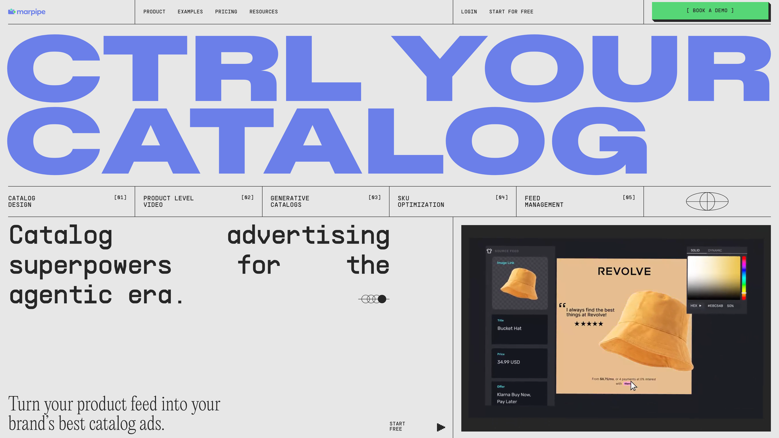
Task: Click the [01] number on Catalog Design
Action: [120, 198]
